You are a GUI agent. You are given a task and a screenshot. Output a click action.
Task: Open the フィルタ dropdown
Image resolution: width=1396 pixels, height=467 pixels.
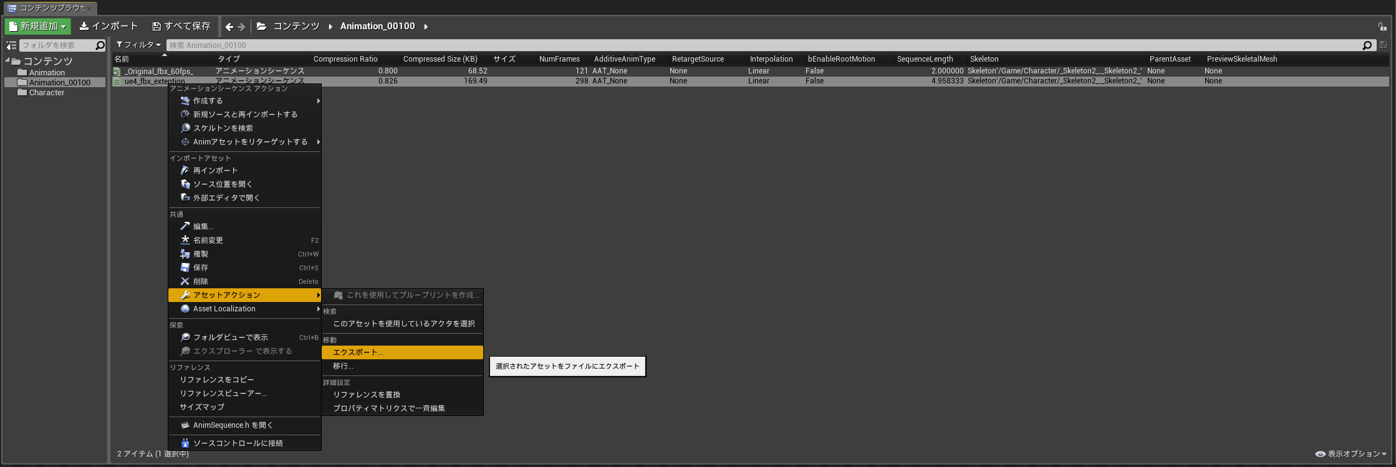pyautogui.click(x=138, y=45)
